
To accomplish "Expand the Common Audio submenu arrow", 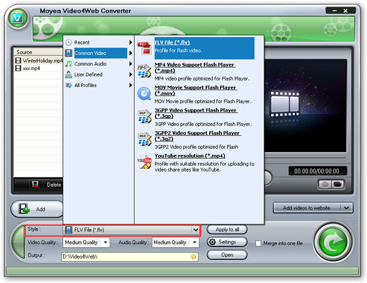I will 130,63.
